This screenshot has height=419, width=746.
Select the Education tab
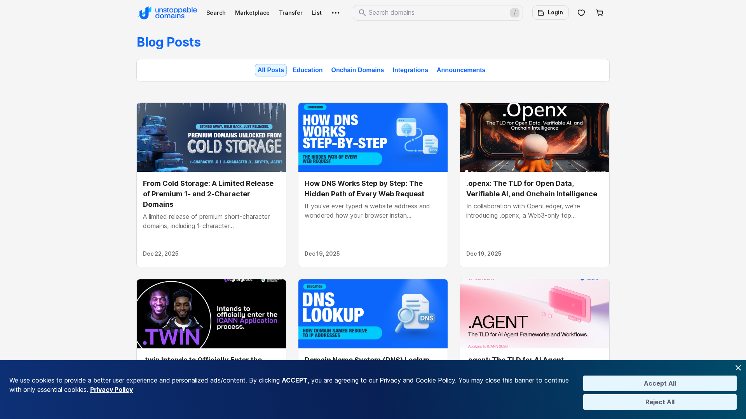pos(307,70)
